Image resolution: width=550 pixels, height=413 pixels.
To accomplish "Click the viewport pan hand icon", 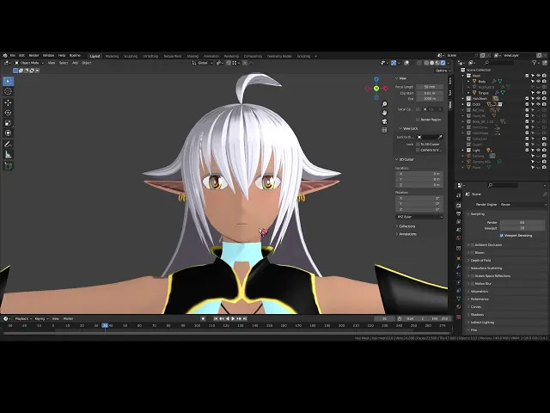I will click(384, 113).
